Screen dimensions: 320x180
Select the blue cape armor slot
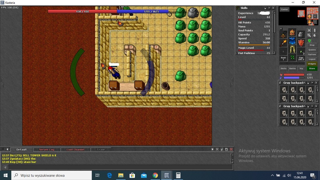point(292,41)
